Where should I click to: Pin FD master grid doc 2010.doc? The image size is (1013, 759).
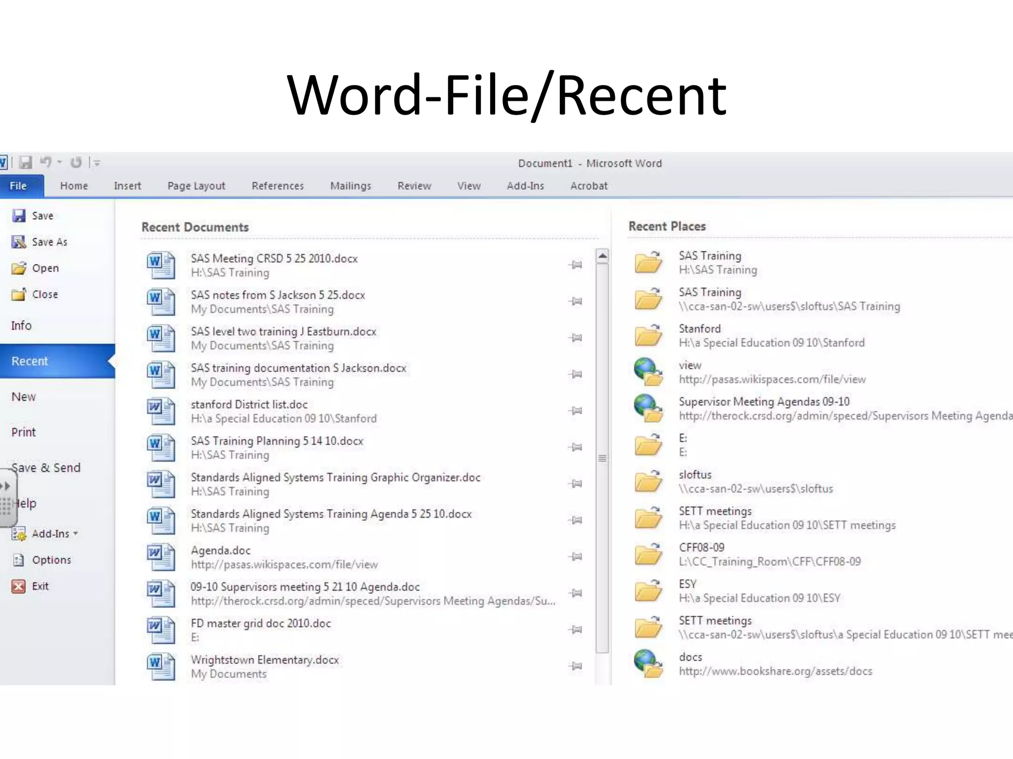click(x=575, y=630)
